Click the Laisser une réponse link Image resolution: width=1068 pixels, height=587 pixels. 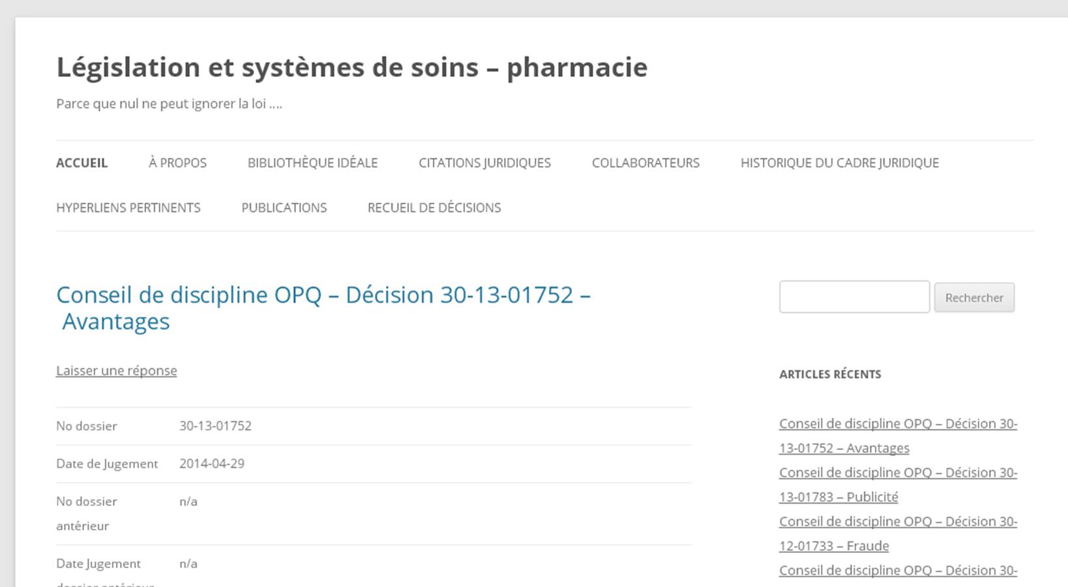tap(117, 370)
